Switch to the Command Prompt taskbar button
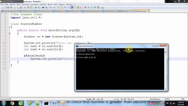 46,103
